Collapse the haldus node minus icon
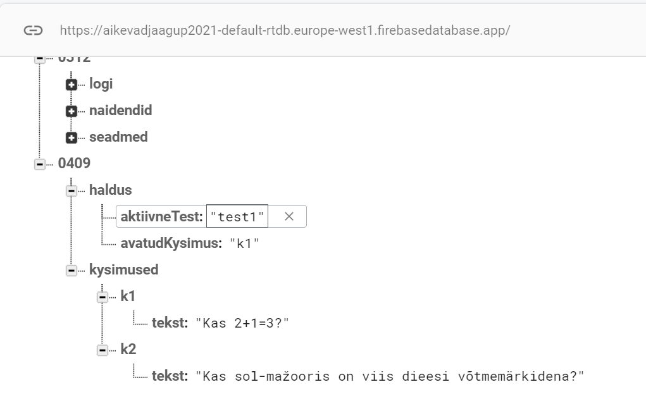This screenshot has height=406, width=646. (x=71, y=190)
